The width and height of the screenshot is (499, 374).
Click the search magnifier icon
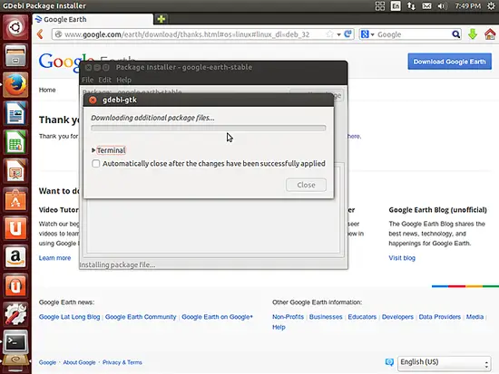[455, 34]
